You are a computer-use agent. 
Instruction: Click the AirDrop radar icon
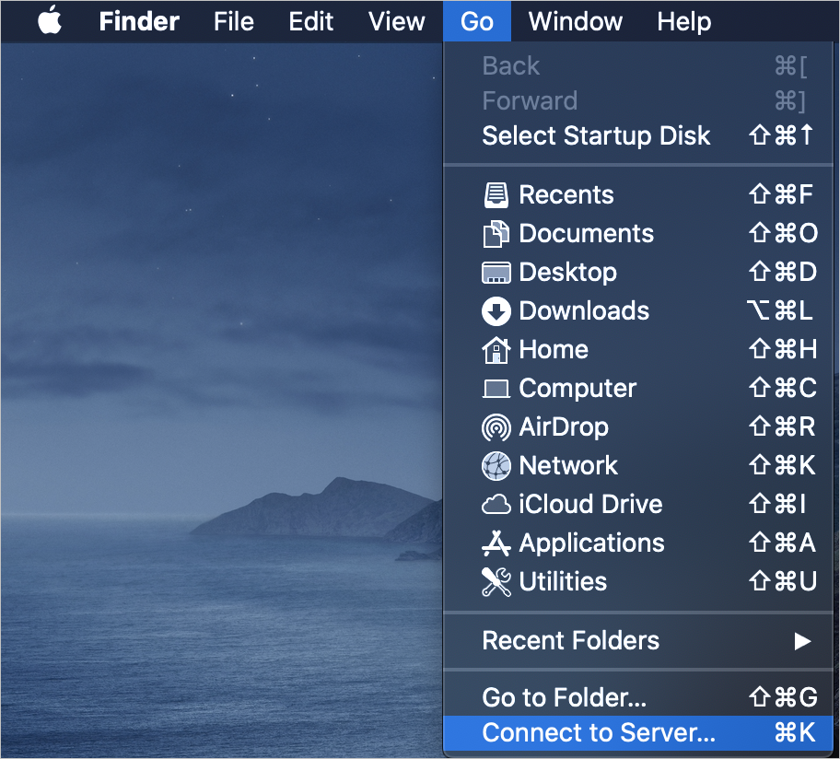point(496,427)
